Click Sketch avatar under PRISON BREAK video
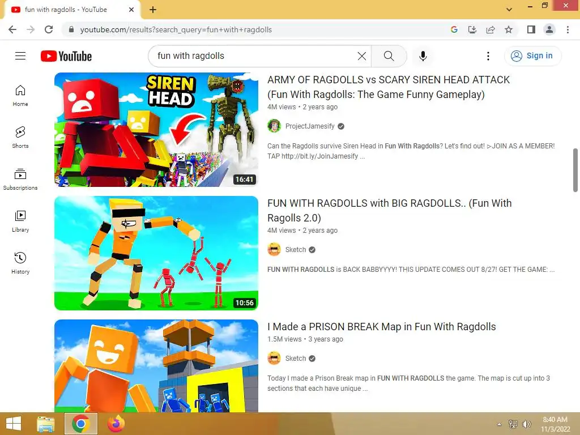 (x=274, y=359)
